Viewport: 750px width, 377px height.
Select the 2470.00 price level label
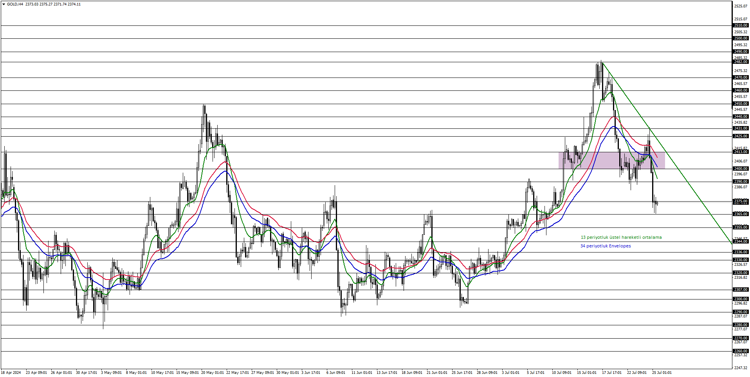pos(741,78)
